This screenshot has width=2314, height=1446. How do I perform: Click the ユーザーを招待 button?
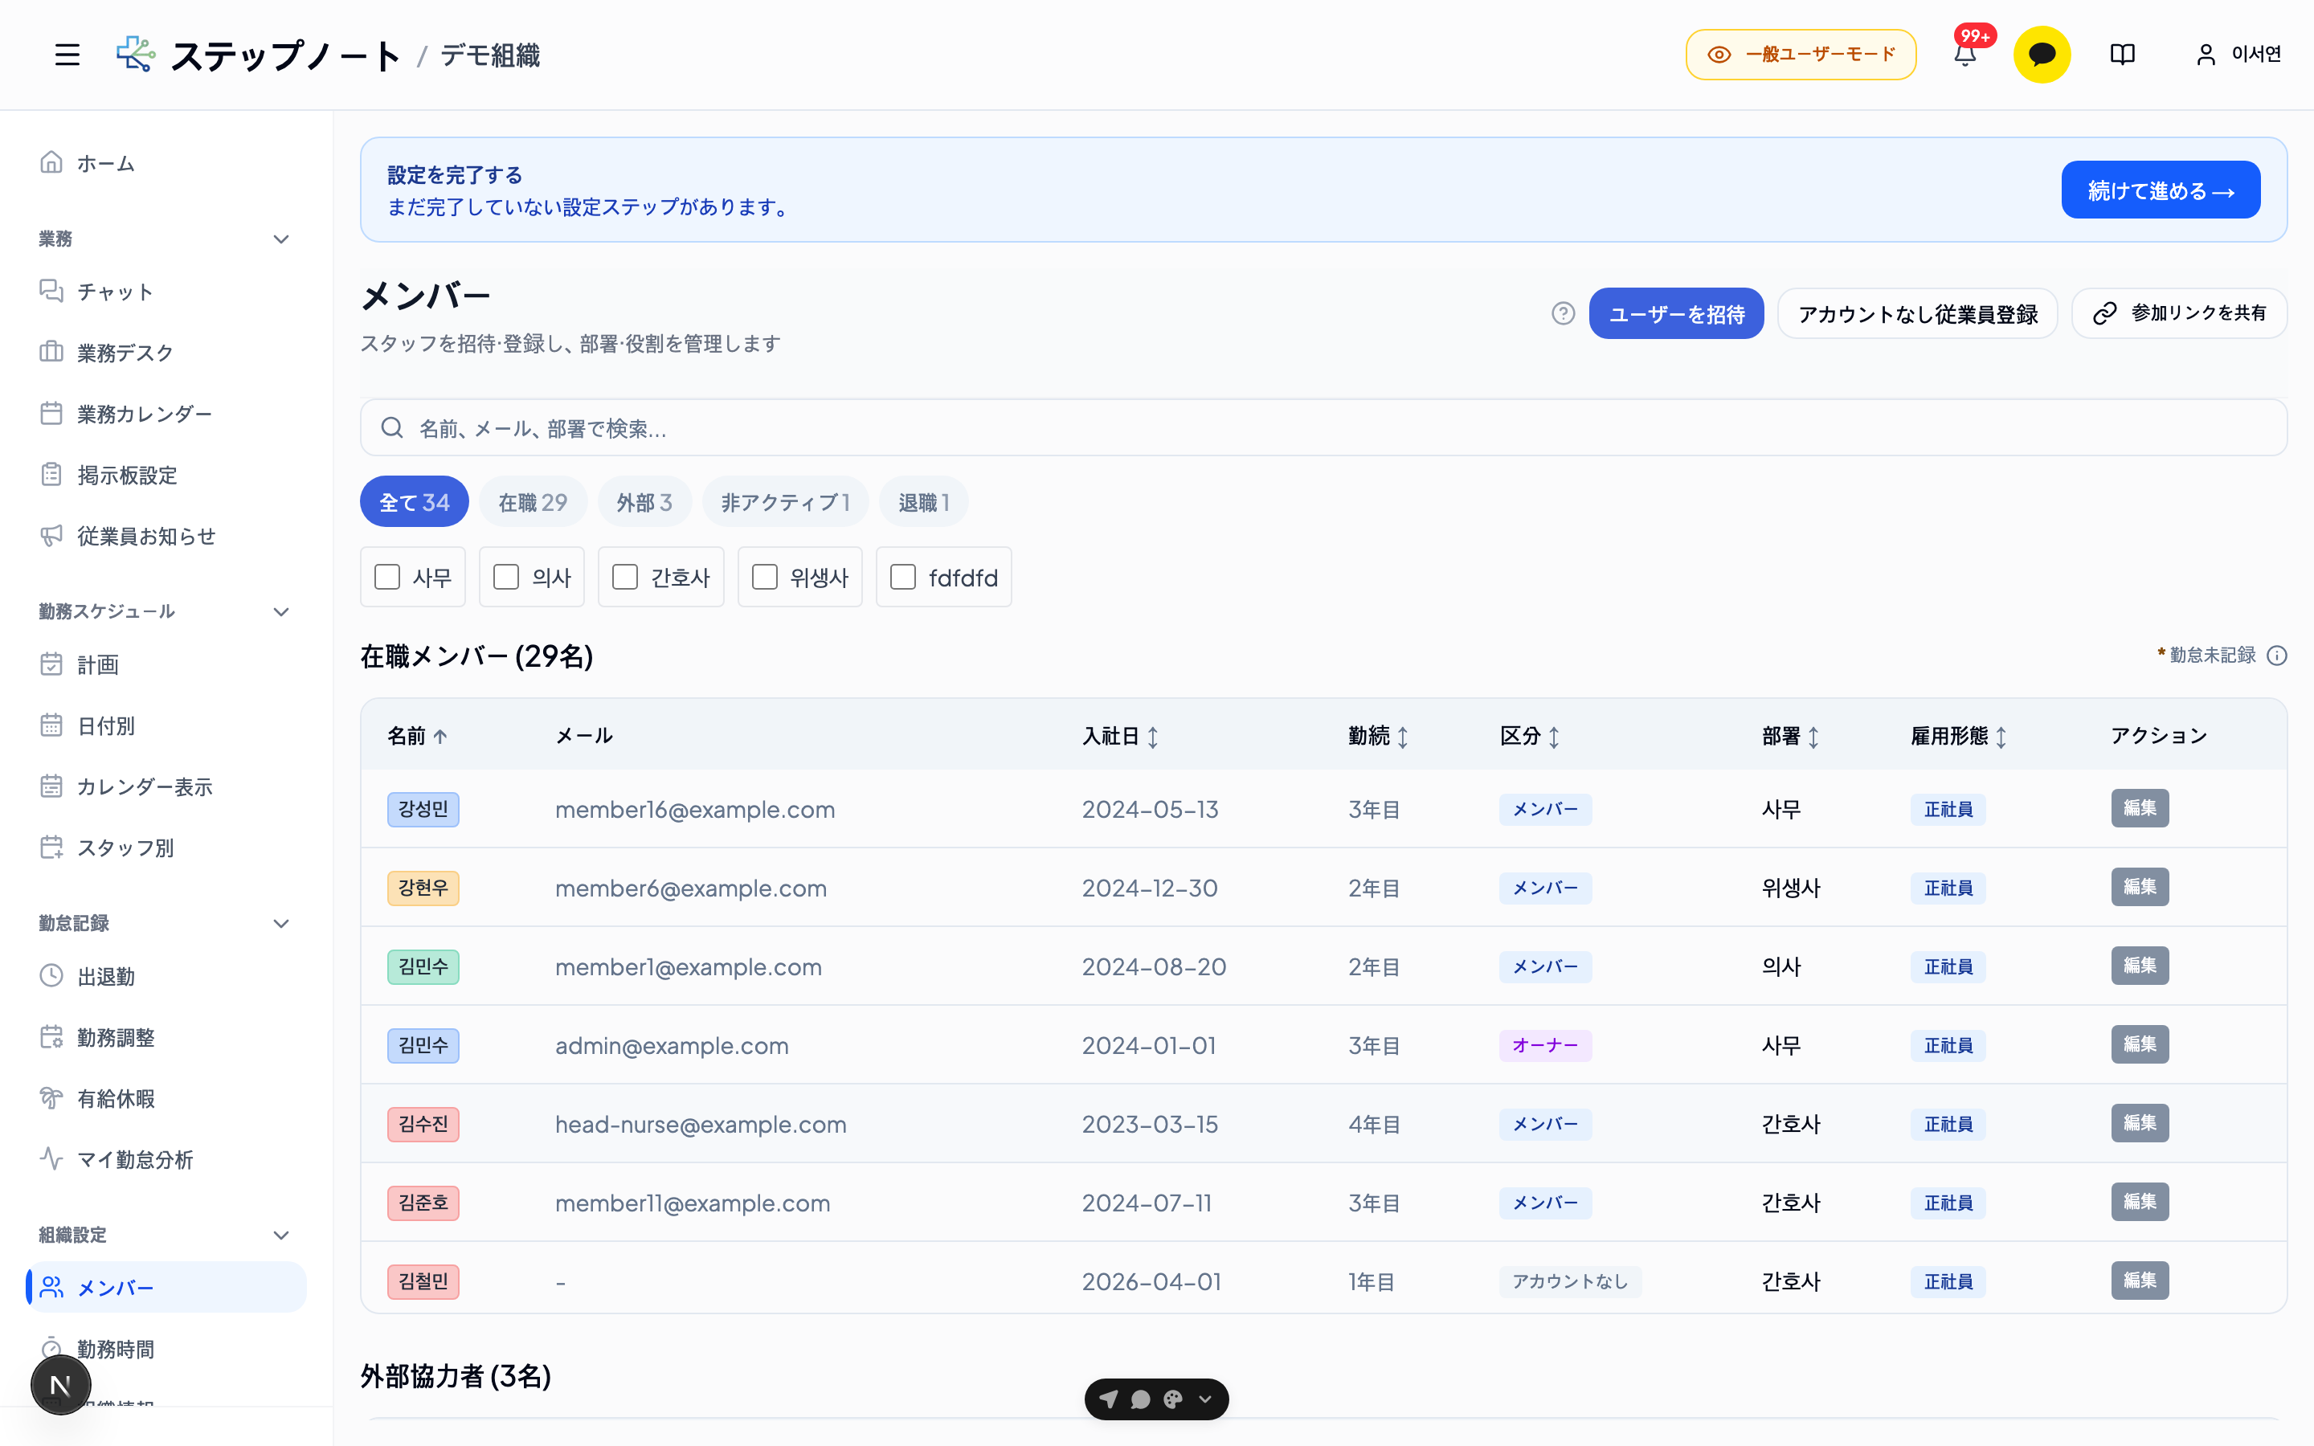(x=1676, y=313)
